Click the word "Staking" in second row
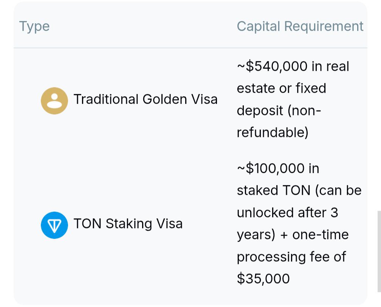Screen dimensions: 381x307 click(x=129, y=223)
